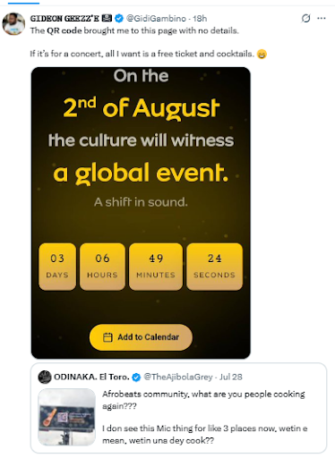Open the @GidiGambino handle link
This screenshot has height=458, width=335.
(156, 19)
